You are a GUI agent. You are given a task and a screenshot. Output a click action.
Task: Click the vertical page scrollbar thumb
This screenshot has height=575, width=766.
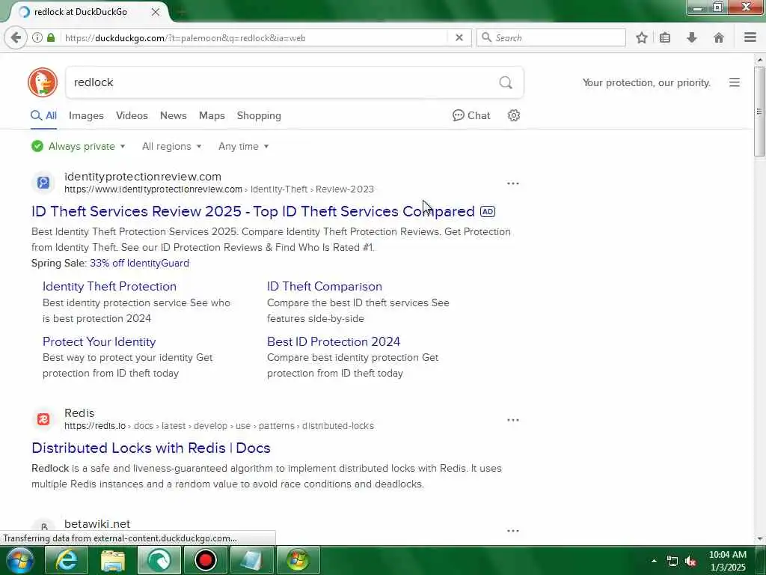click(x=759, y=112)
